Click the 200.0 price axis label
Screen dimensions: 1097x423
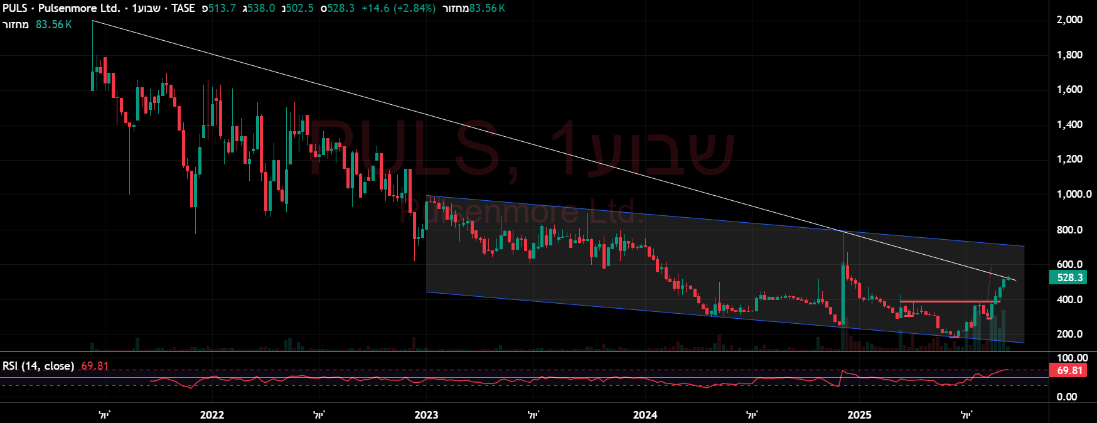[x=1069, y=334]
